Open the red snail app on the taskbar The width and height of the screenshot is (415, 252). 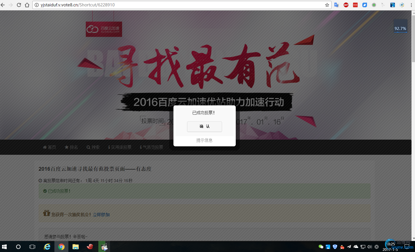pyautogui.click(x=90, y=247)
